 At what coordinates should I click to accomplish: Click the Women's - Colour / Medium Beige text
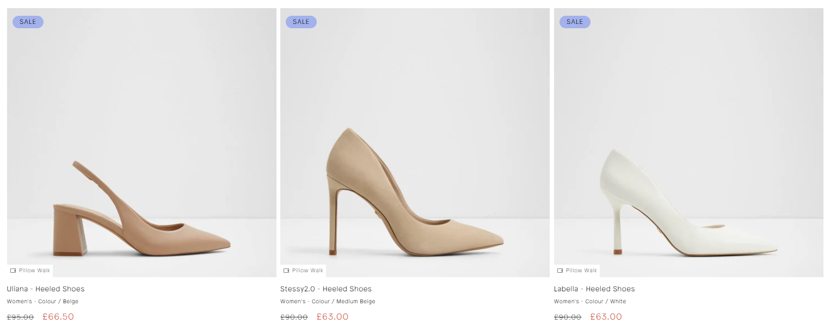click(x=328, y=302)
